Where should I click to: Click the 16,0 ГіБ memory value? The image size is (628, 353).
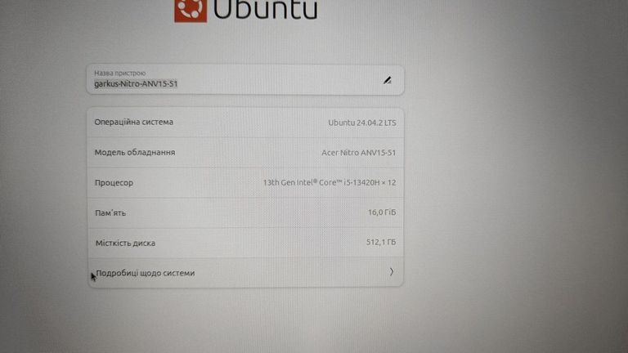click(x=382, y=212)
